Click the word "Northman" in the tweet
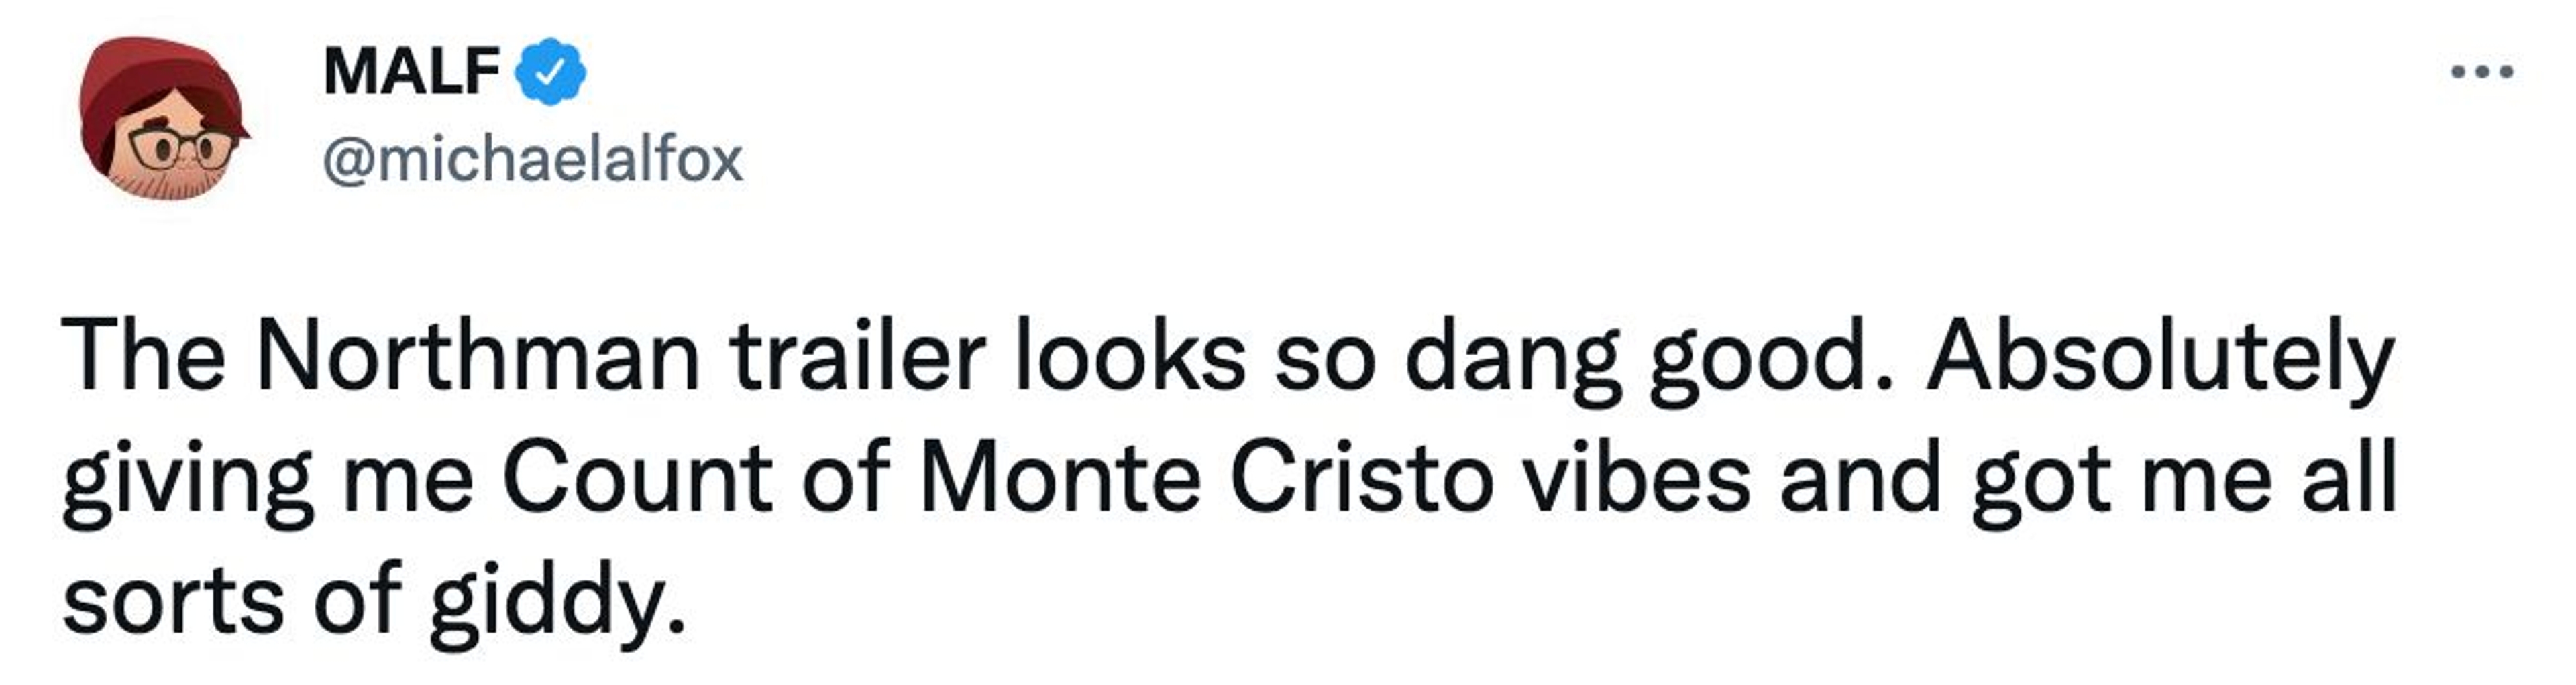Viewport: 2576px width, 685px height. coord(478,357)
